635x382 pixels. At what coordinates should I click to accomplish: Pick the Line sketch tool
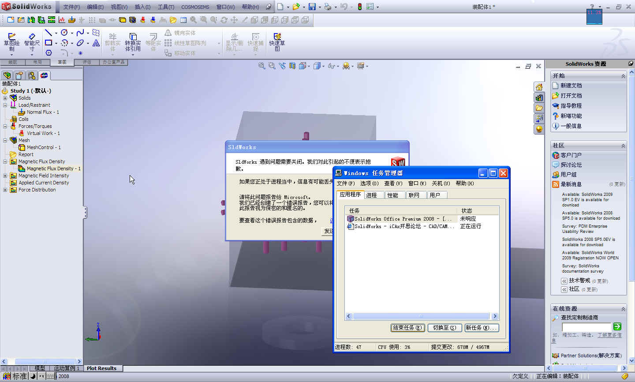click(x=49, y=33)
